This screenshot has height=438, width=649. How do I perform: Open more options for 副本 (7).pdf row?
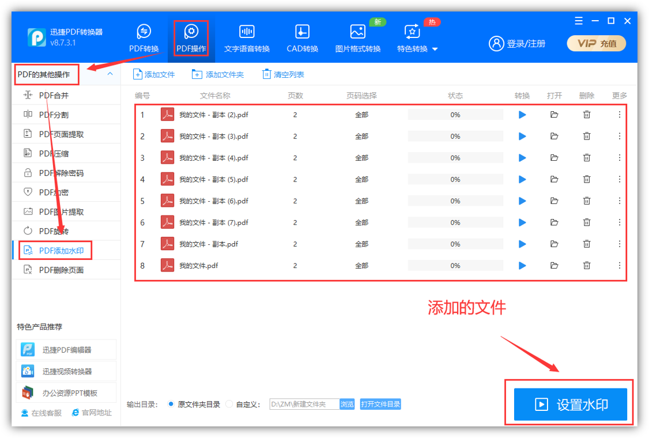pos(619,222)
